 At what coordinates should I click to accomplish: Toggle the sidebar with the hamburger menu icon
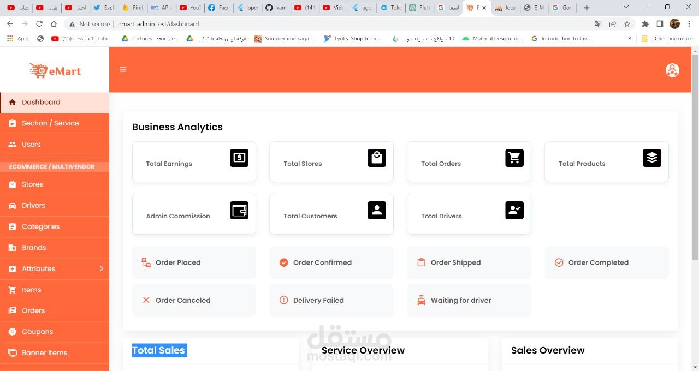[123, 69]
